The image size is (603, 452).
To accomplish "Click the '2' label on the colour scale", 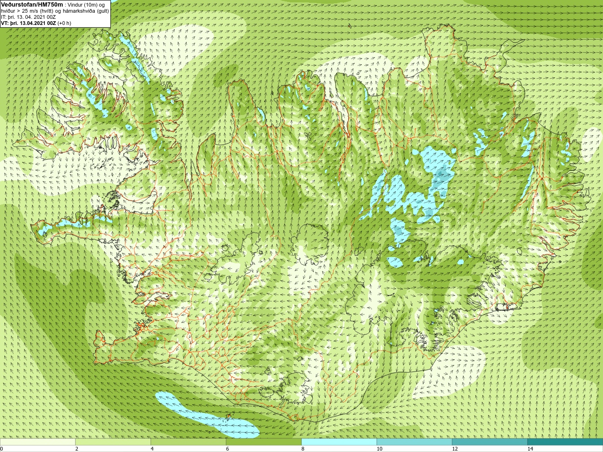I will [77, 449].
